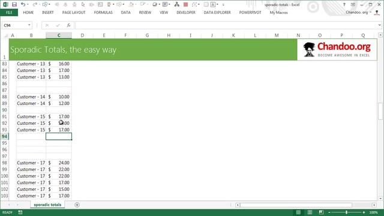
Task: Select the sporadic totals sheet tab
Action: tap(47, 205)
